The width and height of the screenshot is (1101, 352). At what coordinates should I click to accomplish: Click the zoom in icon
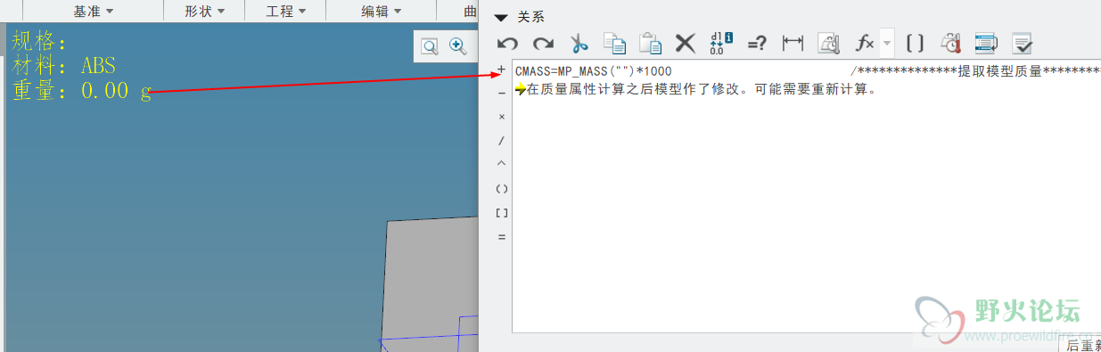458,46
